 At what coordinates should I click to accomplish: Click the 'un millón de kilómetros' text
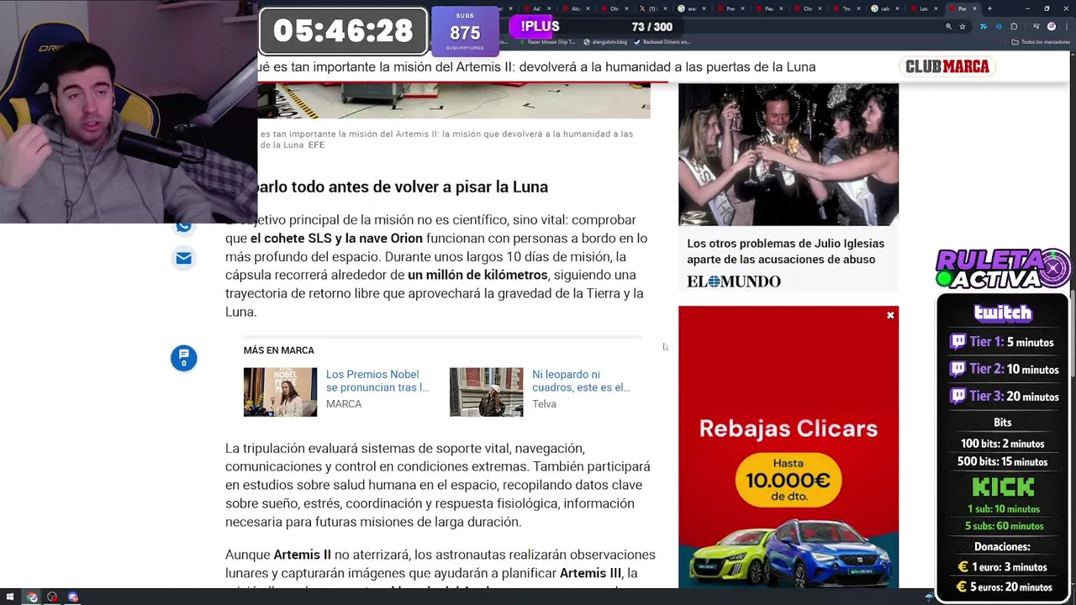coord(477,275)
